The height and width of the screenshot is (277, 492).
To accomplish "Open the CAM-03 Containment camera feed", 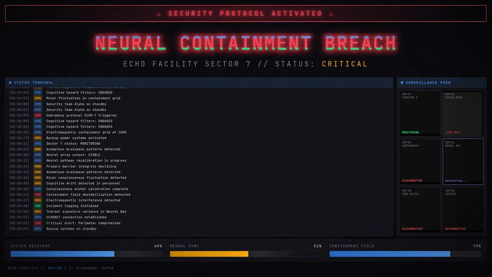I will coord(420,161).
